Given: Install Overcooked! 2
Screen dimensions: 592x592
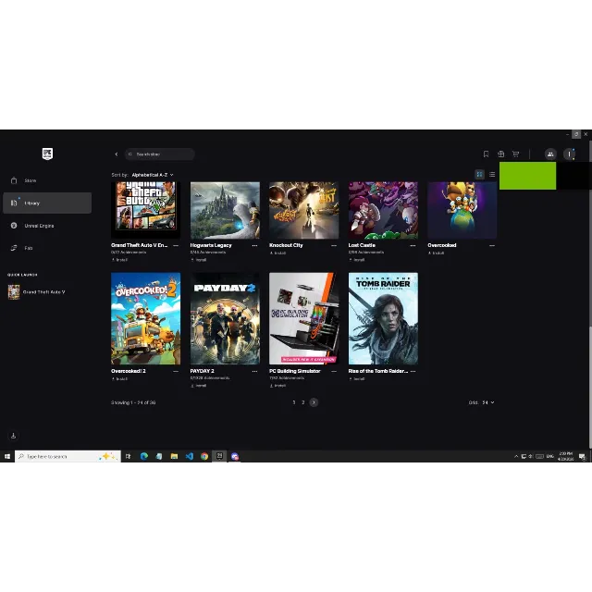Looking at the screenshot, I should (x=119, y=378).
